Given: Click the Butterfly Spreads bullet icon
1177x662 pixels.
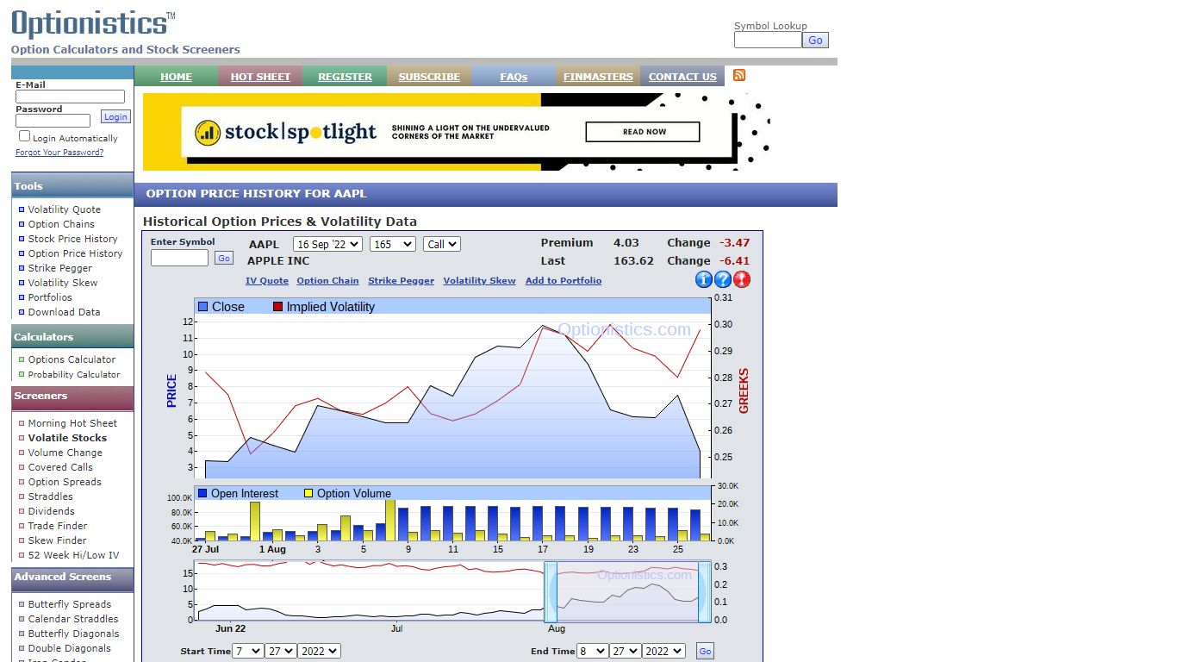Looking at the screenshot, I should coord(22,604).
